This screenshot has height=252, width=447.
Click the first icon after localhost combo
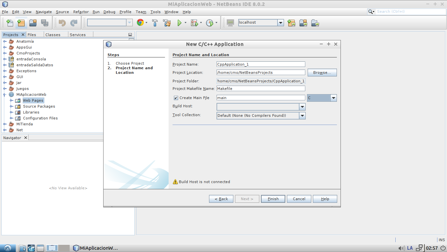point(291,23)
